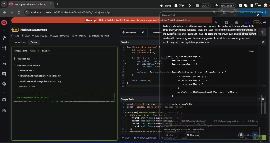Open the Codewars JavaScript language selector
Image resolution: width=270 pixels, height=143 pixels.
click(134, 32)
